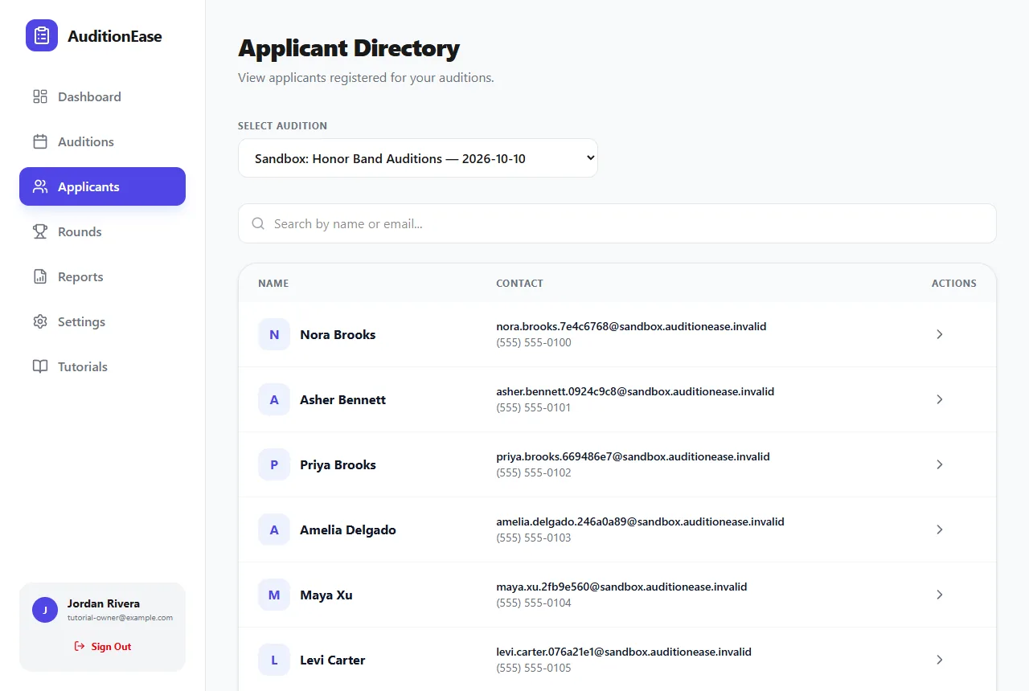This screenshot has width=1029, height=691.
Task: Click the Applicants people icon
Action: [x=40, y=186]
